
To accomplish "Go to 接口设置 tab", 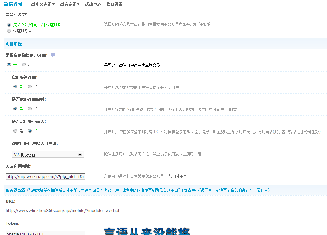I will click(114, 5).
